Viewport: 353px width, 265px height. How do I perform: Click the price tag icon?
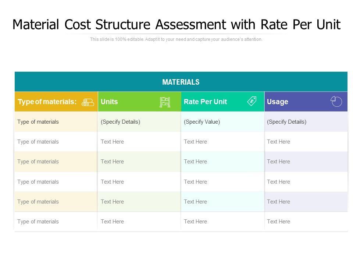coord(252,101)
